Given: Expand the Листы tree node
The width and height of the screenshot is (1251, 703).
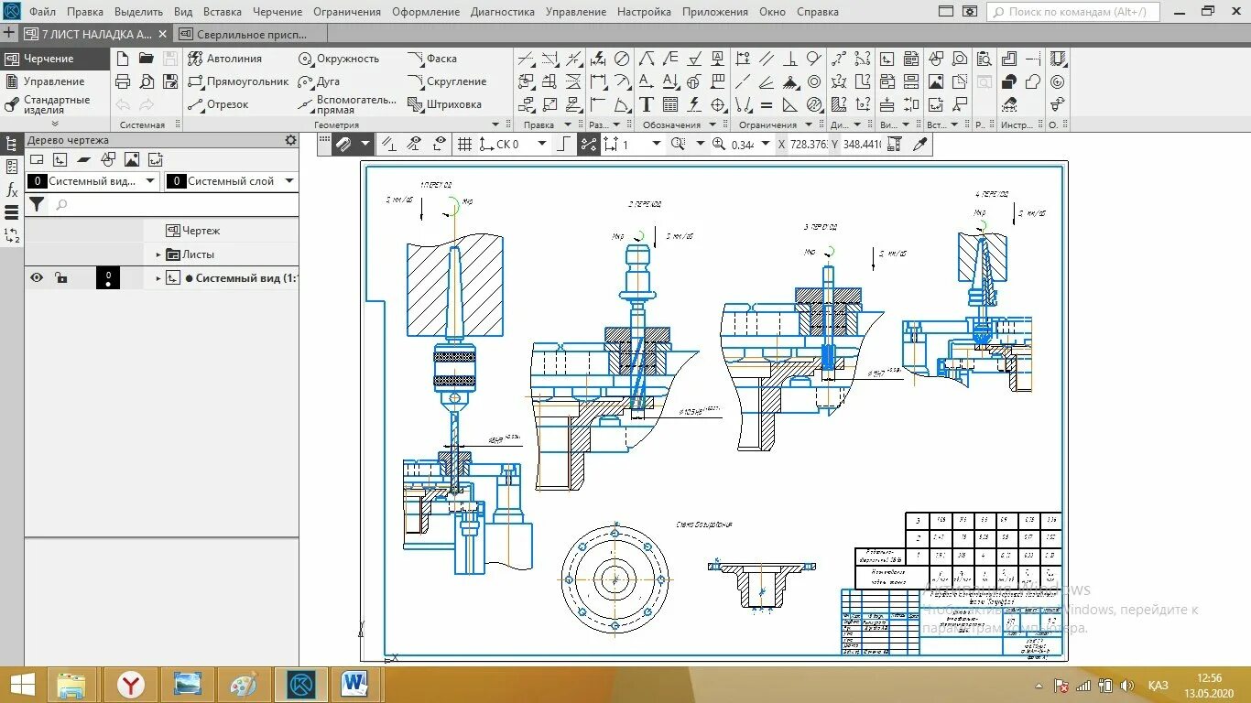Looking at the screenshot, I should tap(158, 254).
